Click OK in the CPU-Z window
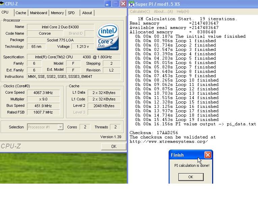This screenshot has height=218, width=258. (x=114, y=147)
